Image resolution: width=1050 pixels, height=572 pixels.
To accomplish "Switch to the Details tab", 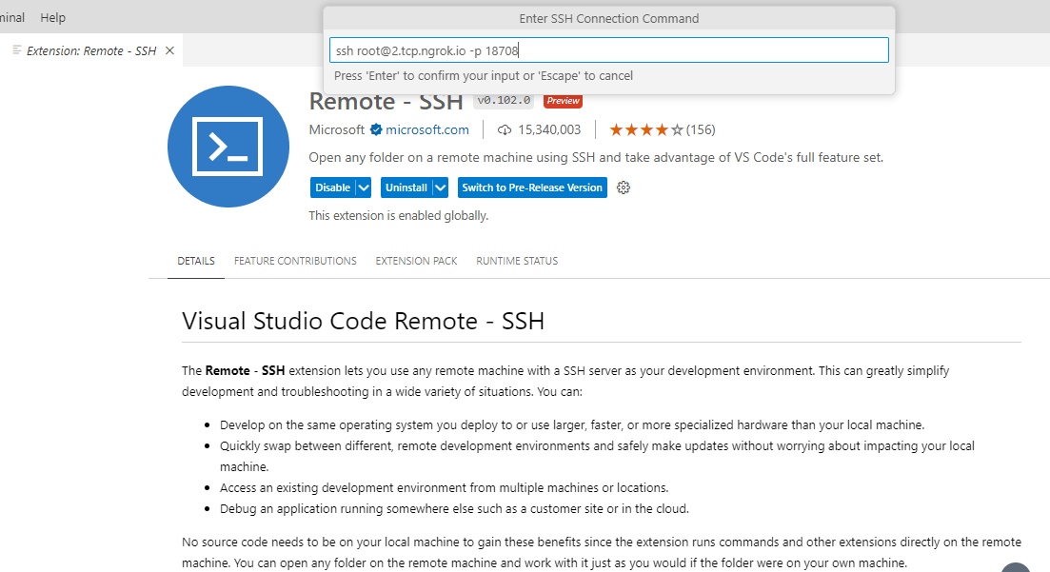I will 196,261.
